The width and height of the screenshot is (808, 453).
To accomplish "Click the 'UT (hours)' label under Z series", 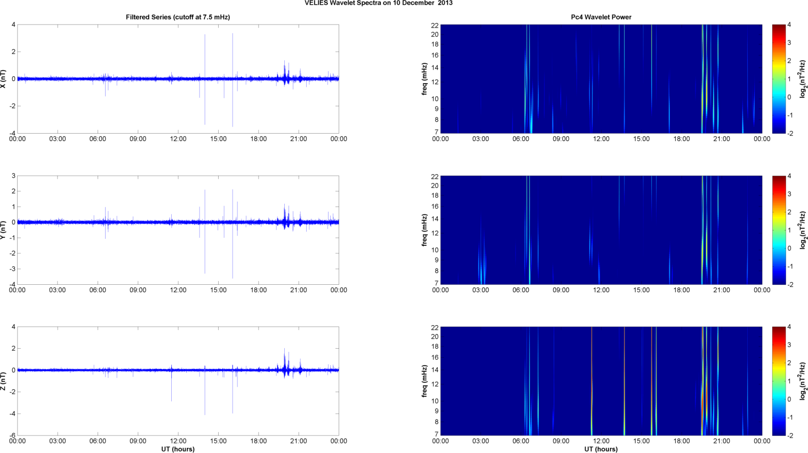I will (x=178, y=449).
